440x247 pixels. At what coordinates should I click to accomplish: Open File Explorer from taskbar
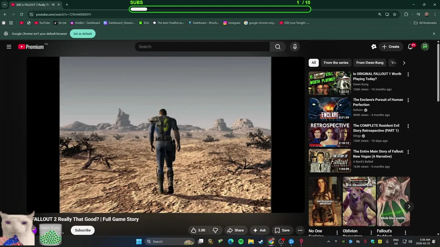(251, 242)
